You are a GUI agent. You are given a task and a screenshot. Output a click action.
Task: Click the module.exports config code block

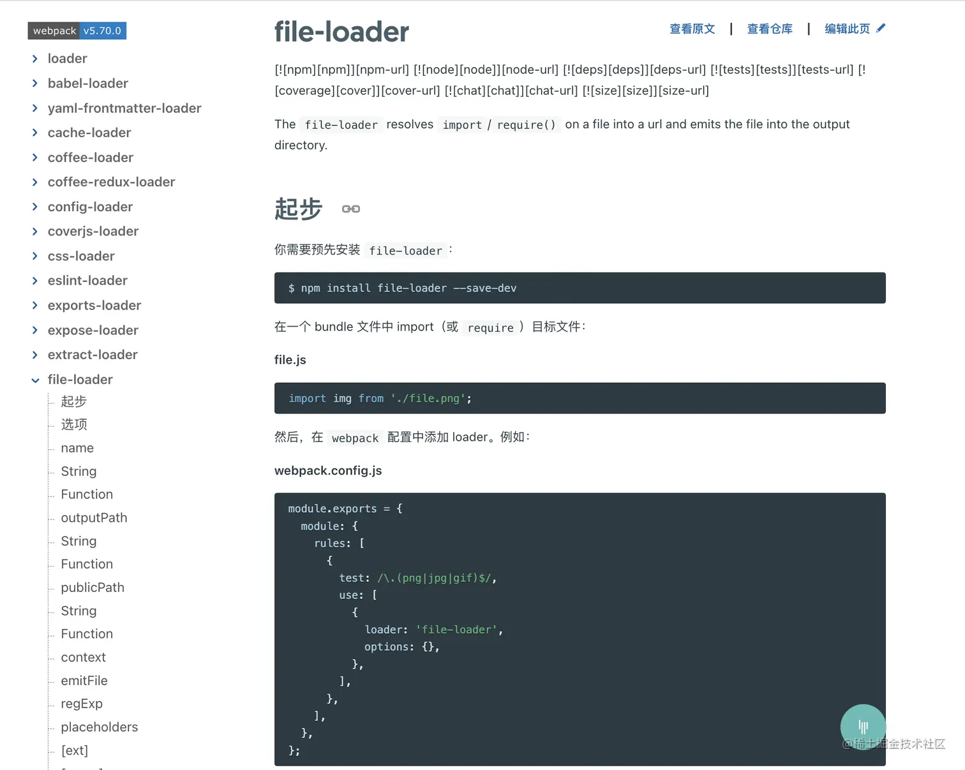(580, 629)
